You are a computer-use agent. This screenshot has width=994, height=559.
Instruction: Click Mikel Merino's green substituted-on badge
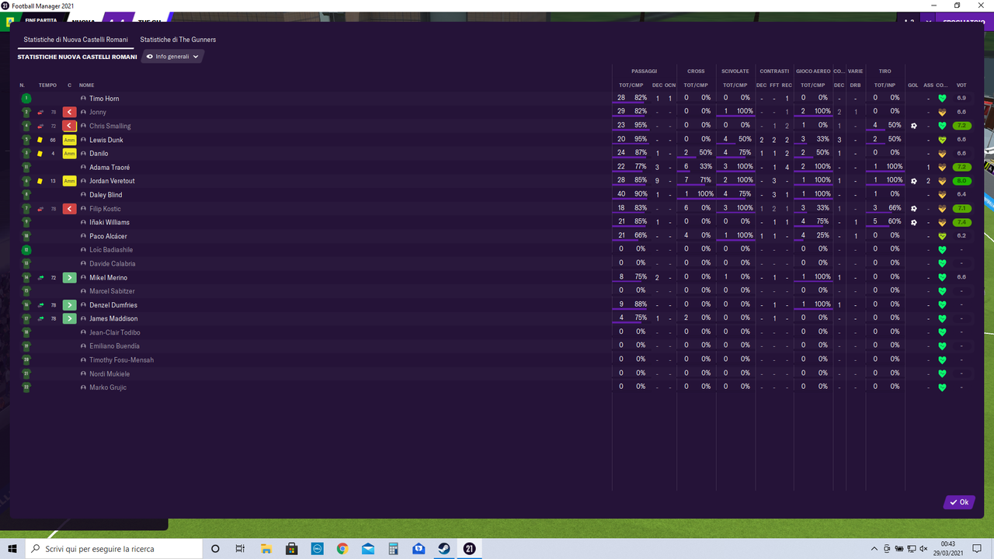point(69,277)
